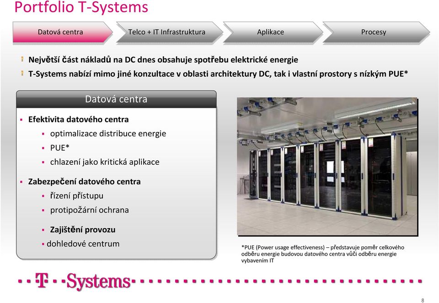
Task: Click the data center server rack photo
Action: pos(327,166)
